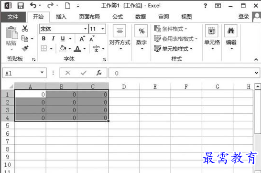Collapse the ribbon with the up chevron

[x=256, y=59]
